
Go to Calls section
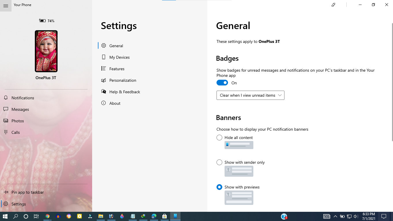[x=46, y=132]
